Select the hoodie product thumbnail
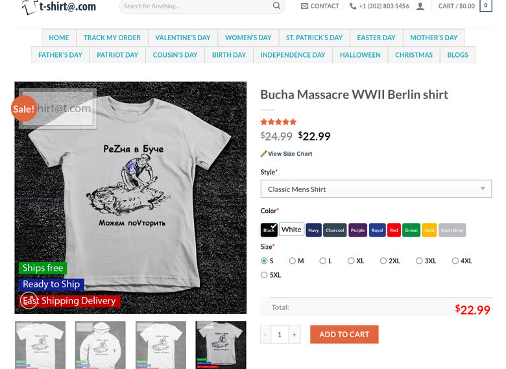506x369 pixels. pyautogui.click(x=101, y=345)
